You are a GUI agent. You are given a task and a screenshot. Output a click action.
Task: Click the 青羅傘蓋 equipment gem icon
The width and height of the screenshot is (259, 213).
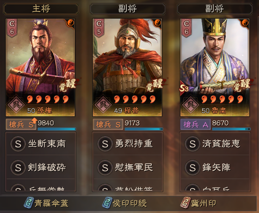click(x=29, y=202)
